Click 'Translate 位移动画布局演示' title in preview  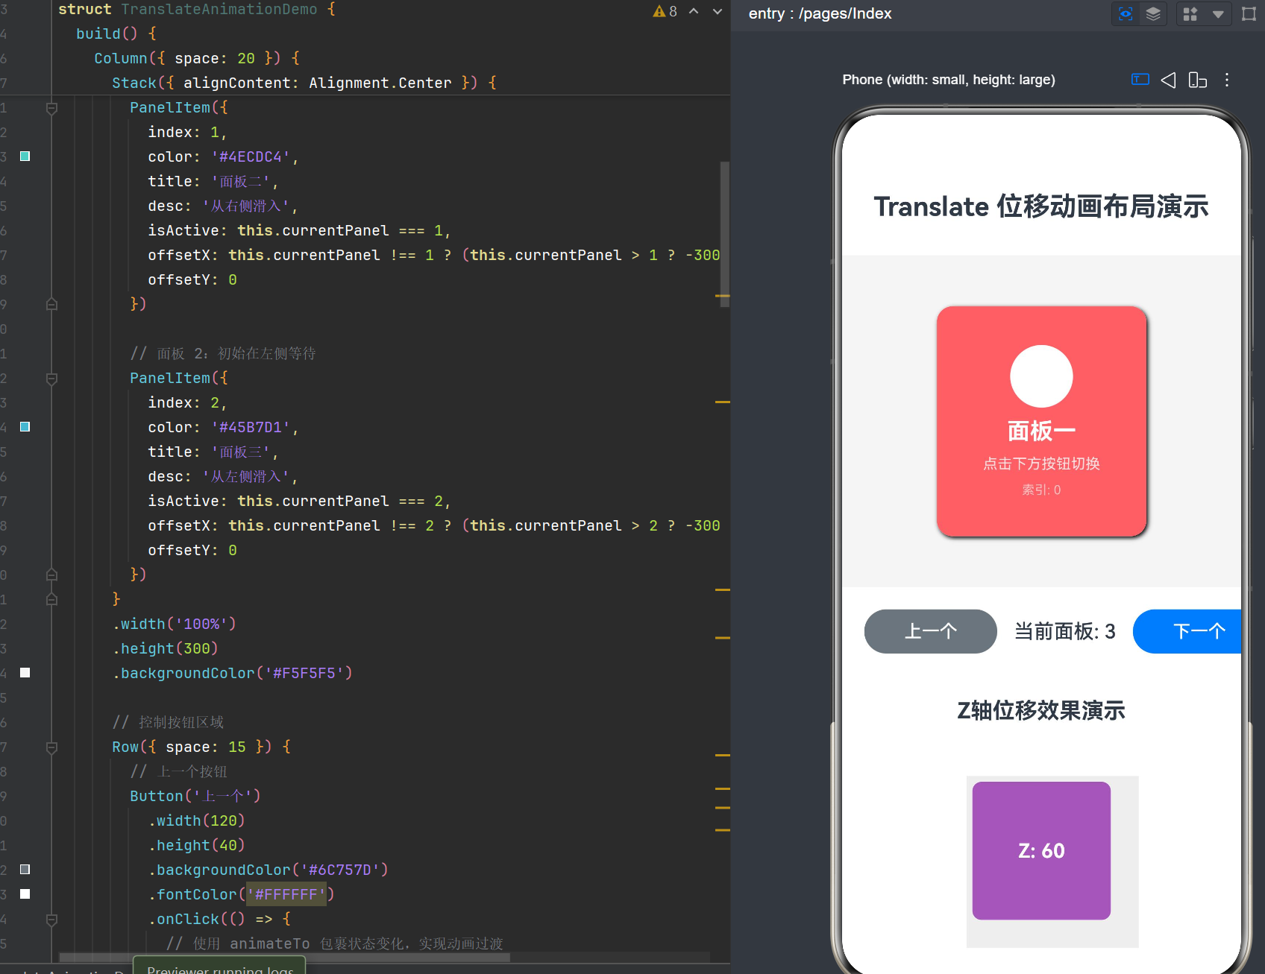(1041, 206)
